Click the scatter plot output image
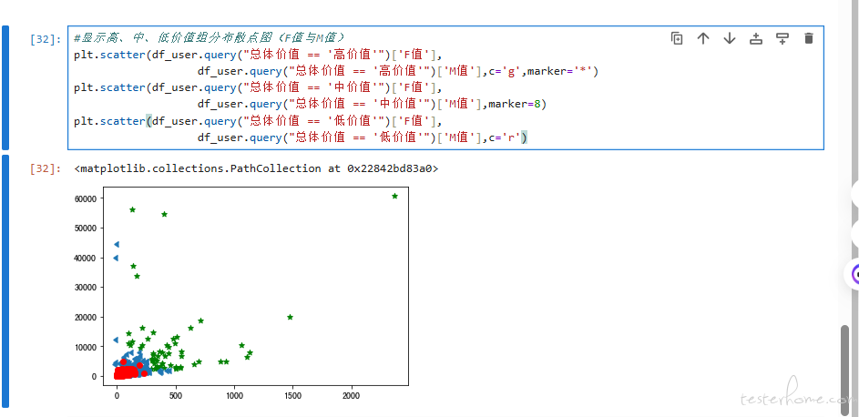The height and width of the screenshot is (417, 859). [x=255, y=287]
